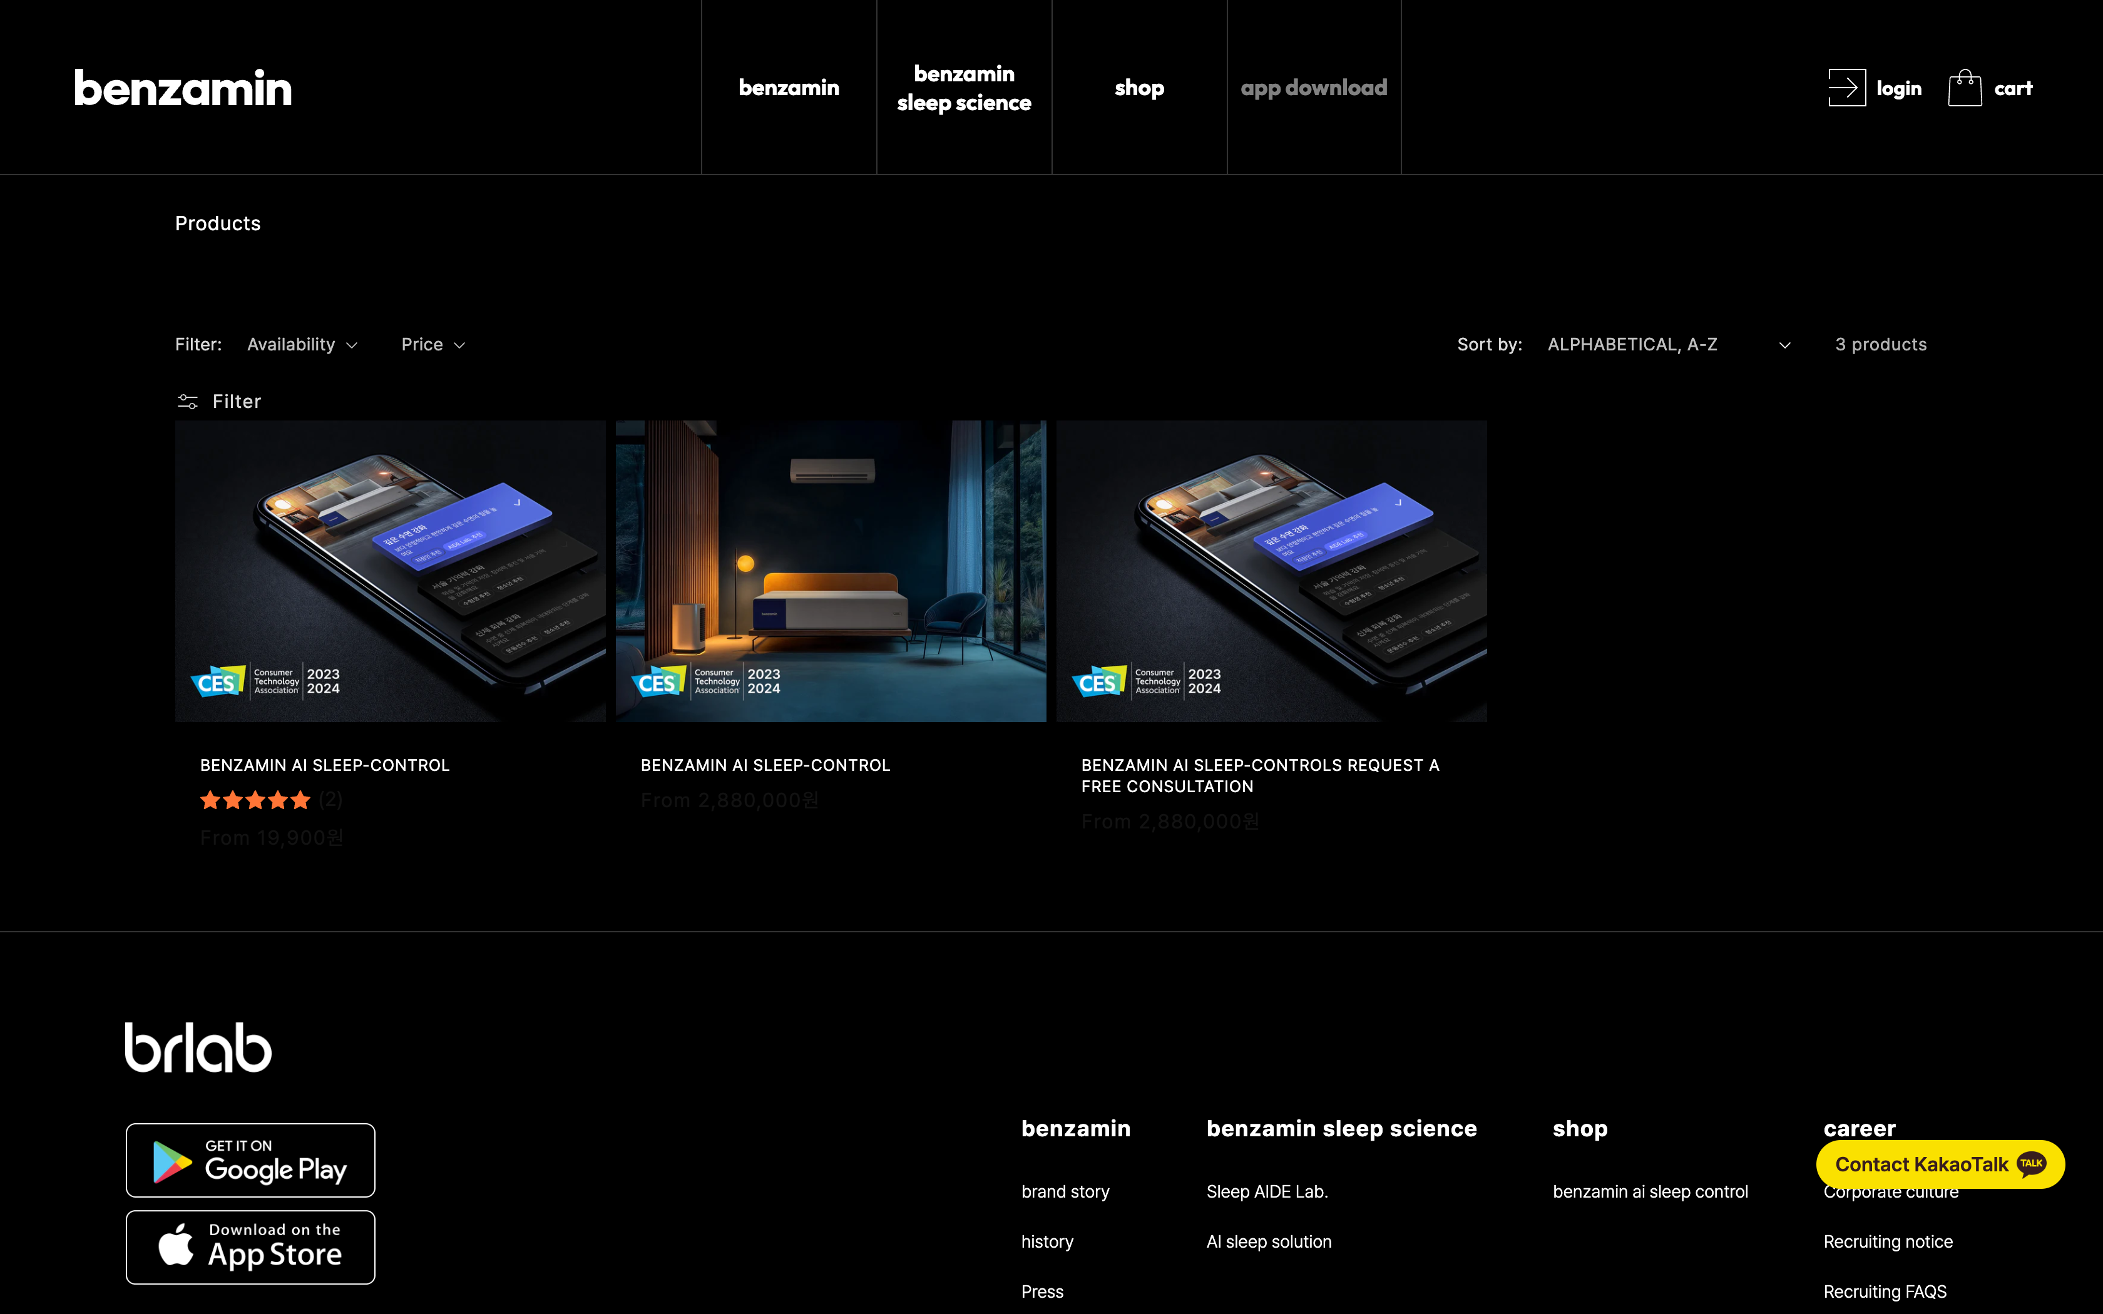The image size is (2103, 1314).
Task: Click the yellow KakaoTalk TALK icon
Action: [x=2033, y=1164]
